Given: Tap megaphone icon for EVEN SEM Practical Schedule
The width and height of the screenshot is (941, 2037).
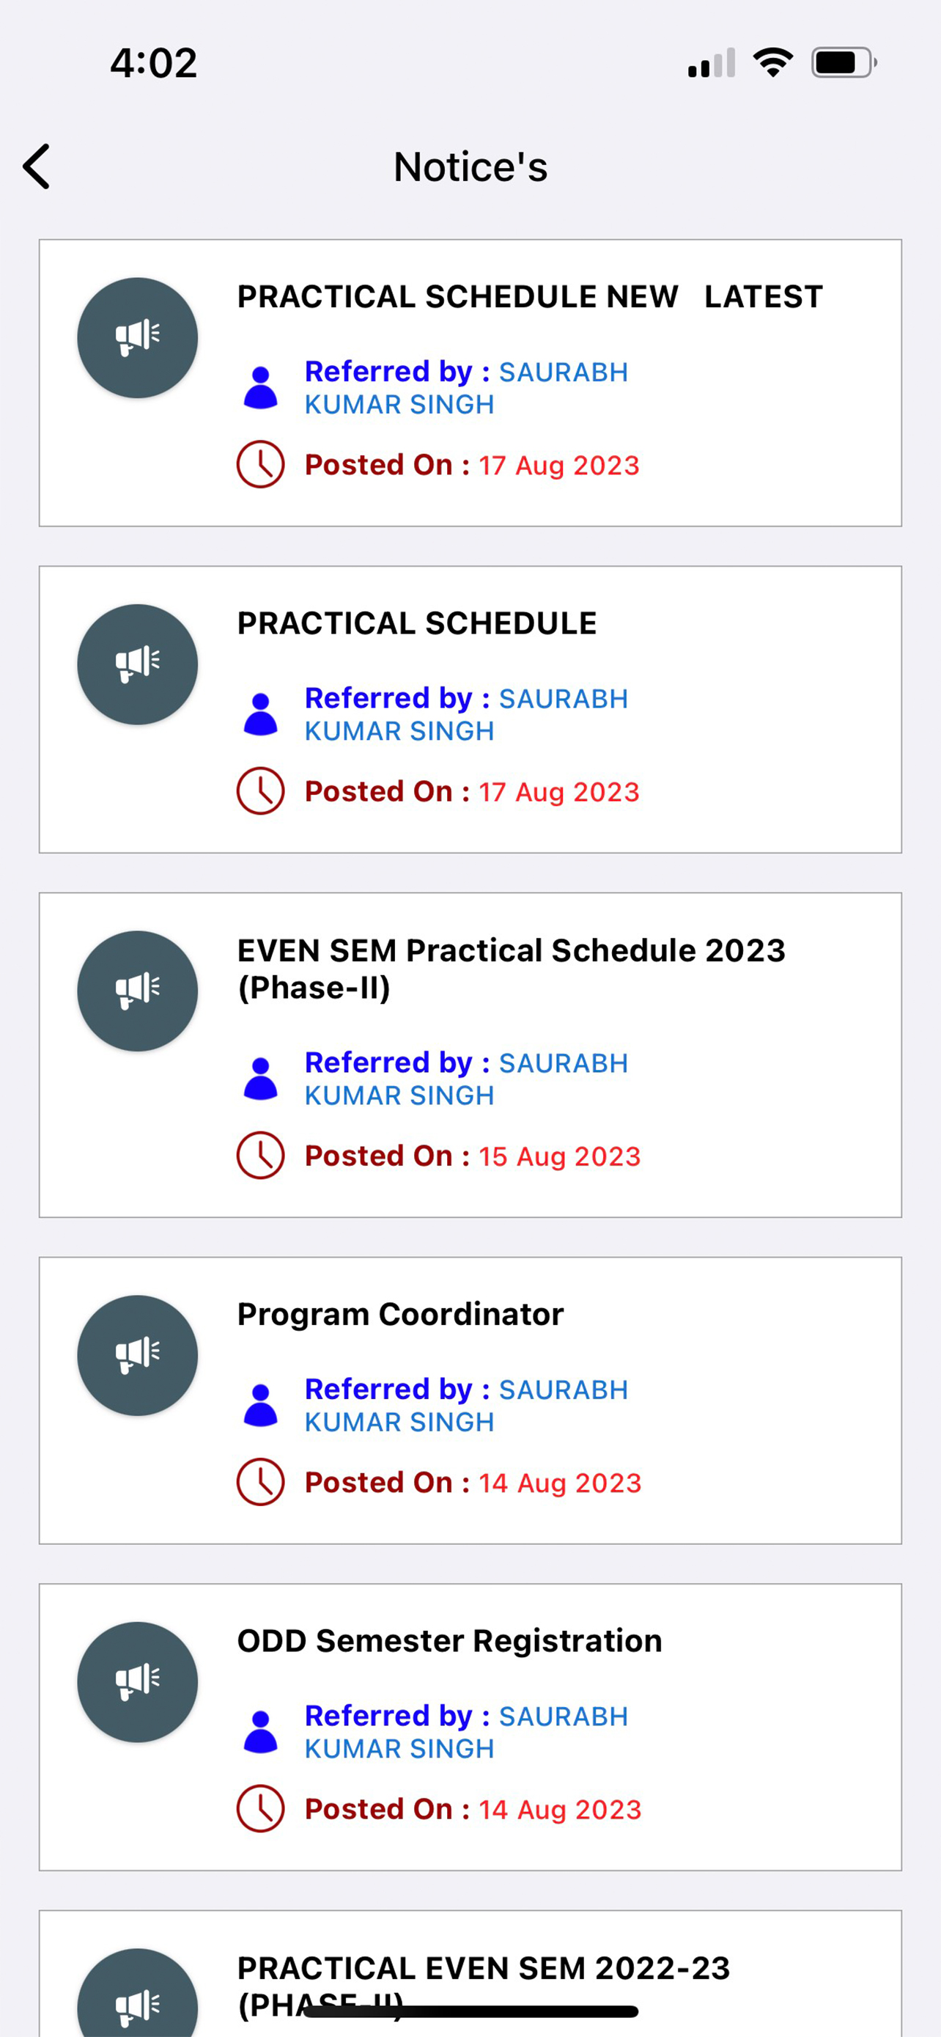Looking at the screenshot, I should pyautogui.click(x=138, y=991).
